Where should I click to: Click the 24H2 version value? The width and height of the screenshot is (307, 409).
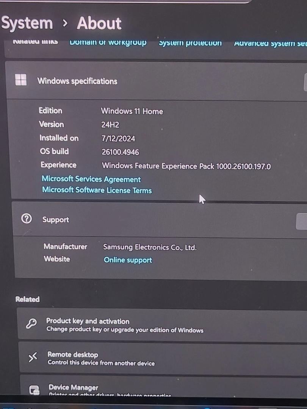(x=110, y=125)
